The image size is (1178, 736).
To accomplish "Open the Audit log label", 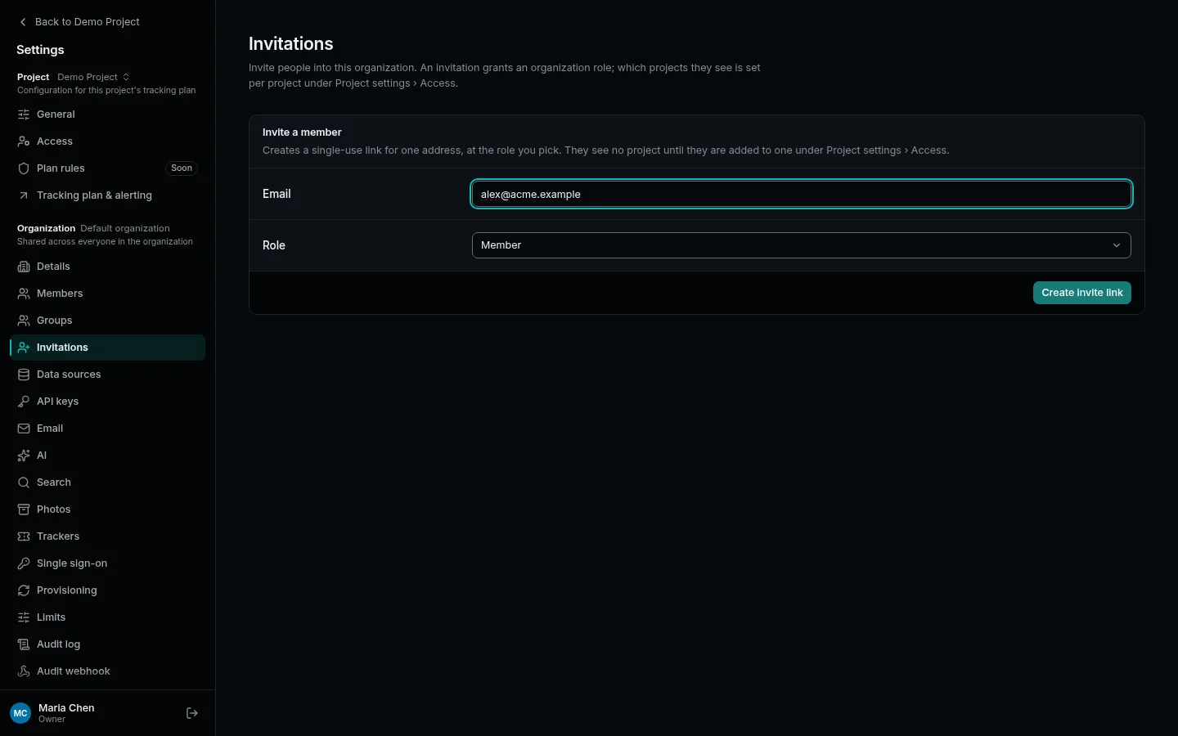I will pyautogui.click(x=58, y=644).
